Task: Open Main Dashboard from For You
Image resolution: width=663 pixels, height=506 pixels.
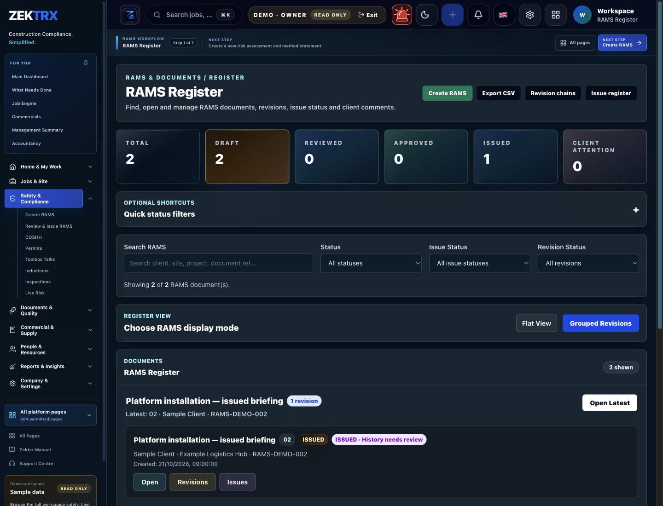Action: point(30,77)
